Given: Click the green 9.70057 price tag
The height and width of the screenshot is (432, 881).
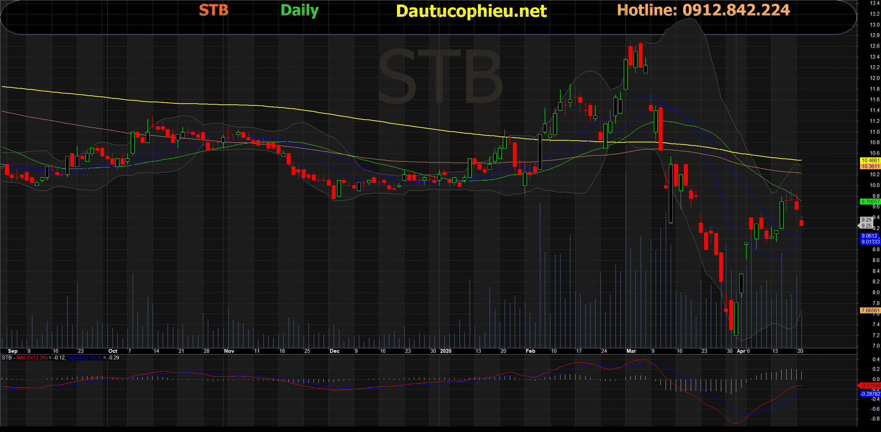Looking at the screenshot, I should click(870, 202).
